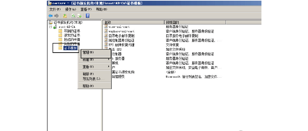Click the Up one level folder icon
The image size is (308, 131).
pos(65,16)
